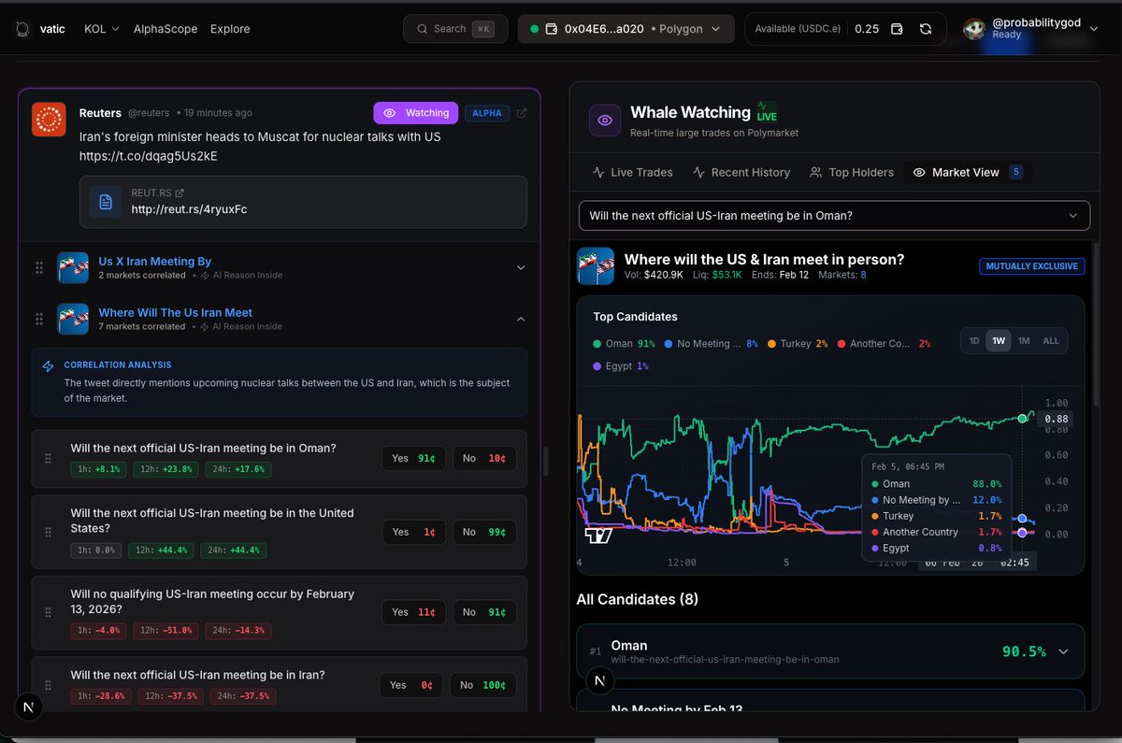Image resolution: width=1122 pixels, height=743 pixels.
Task: Click the REUT.RS external link icon
Action: (180, 193)
